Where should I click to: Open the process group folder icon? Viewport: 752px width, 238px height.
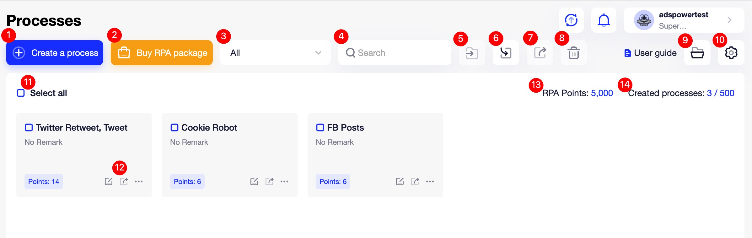(697, 53)
